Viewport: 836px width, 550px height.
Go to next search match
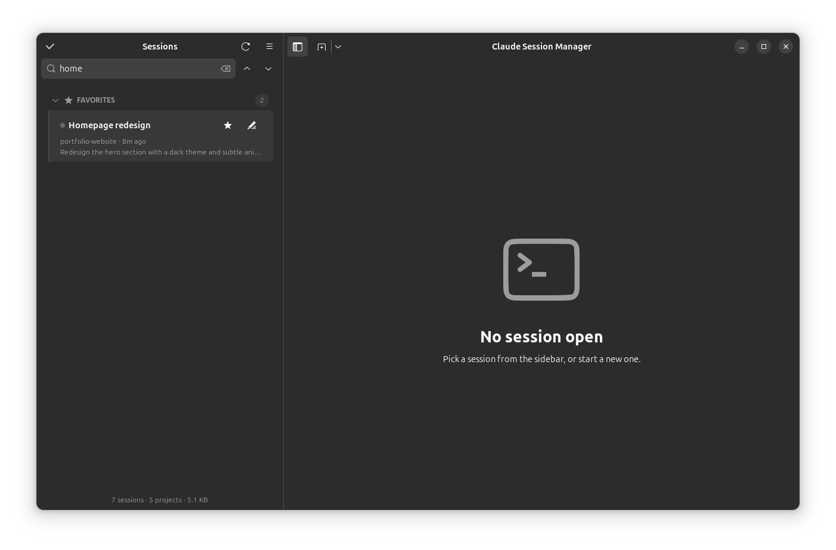tap(268, 69)
